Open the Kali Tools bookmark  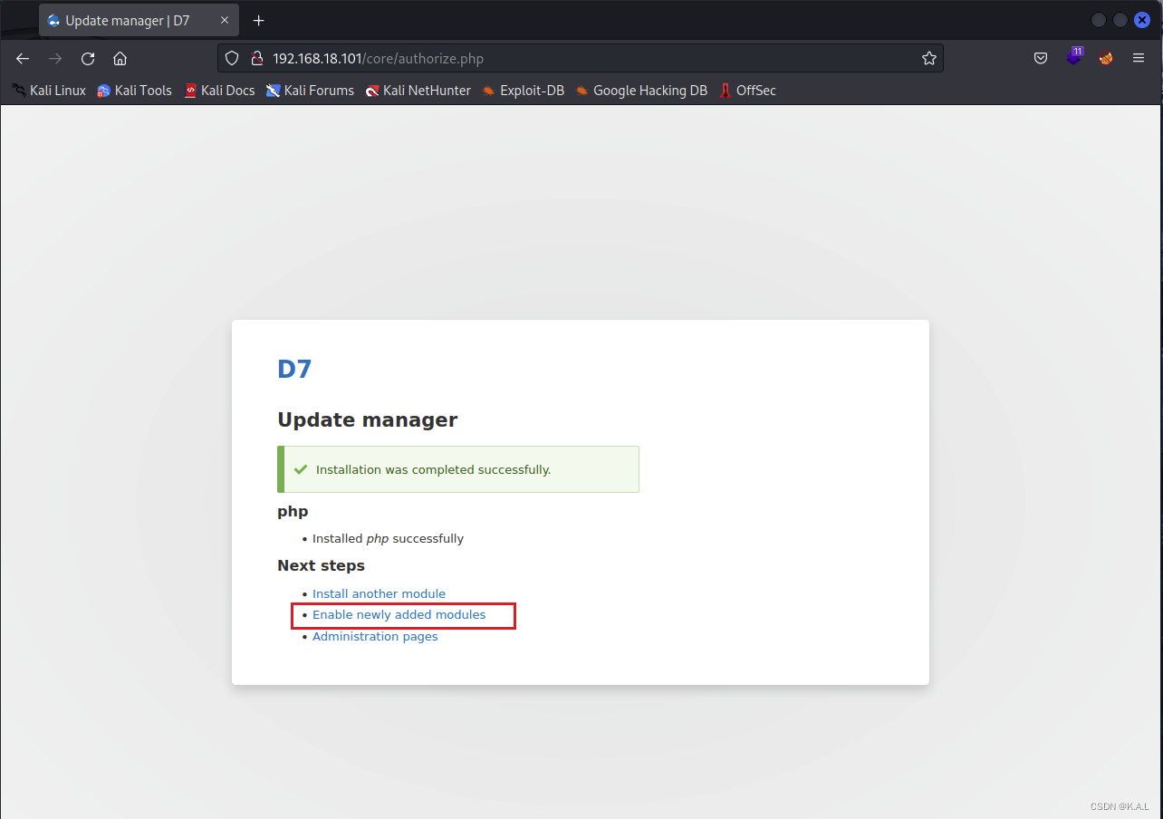134,91
